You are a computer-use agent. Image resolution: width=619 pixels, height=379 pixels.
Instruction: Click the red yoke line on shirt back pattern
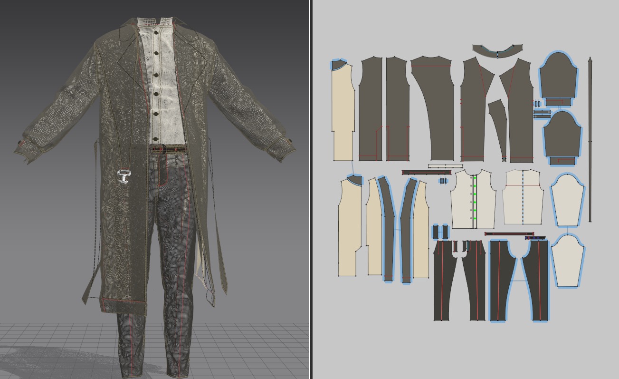tap(523, 185)
